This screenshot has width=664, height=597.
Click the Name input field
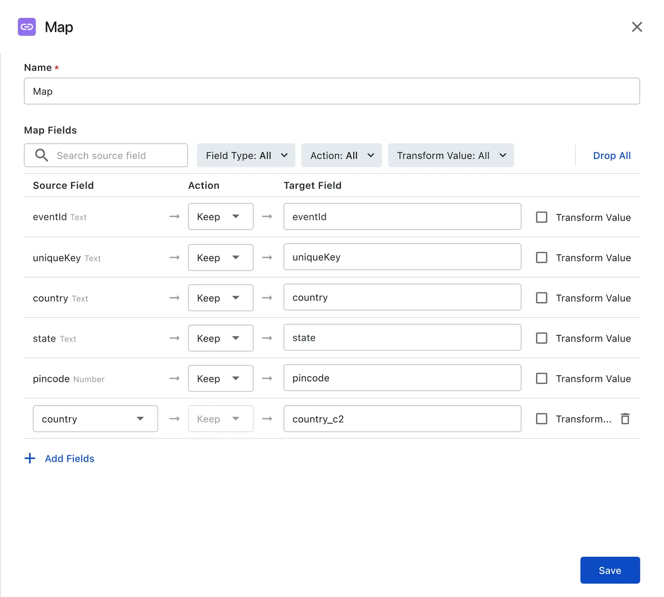coord(332,91)
